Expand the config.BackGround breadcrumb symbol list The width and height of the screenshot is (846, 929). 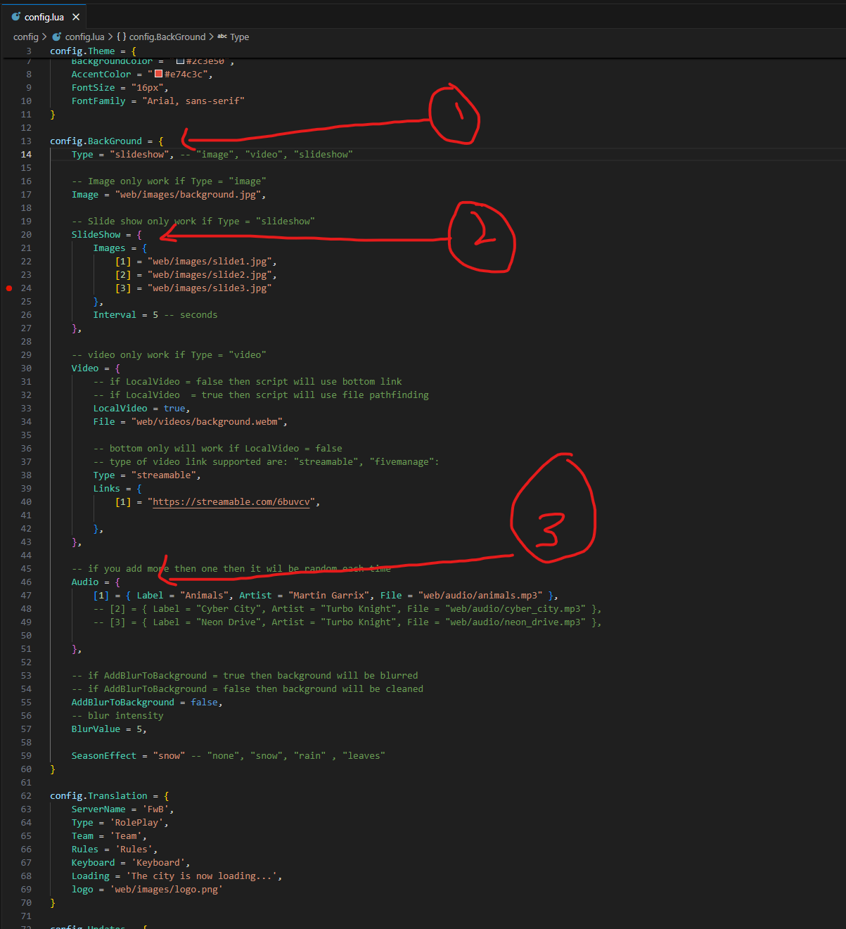coord(167,37)
